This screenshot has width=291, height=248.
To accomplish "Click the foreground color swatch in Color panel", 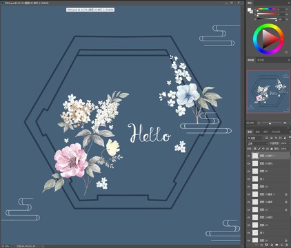I will point(249,10).
